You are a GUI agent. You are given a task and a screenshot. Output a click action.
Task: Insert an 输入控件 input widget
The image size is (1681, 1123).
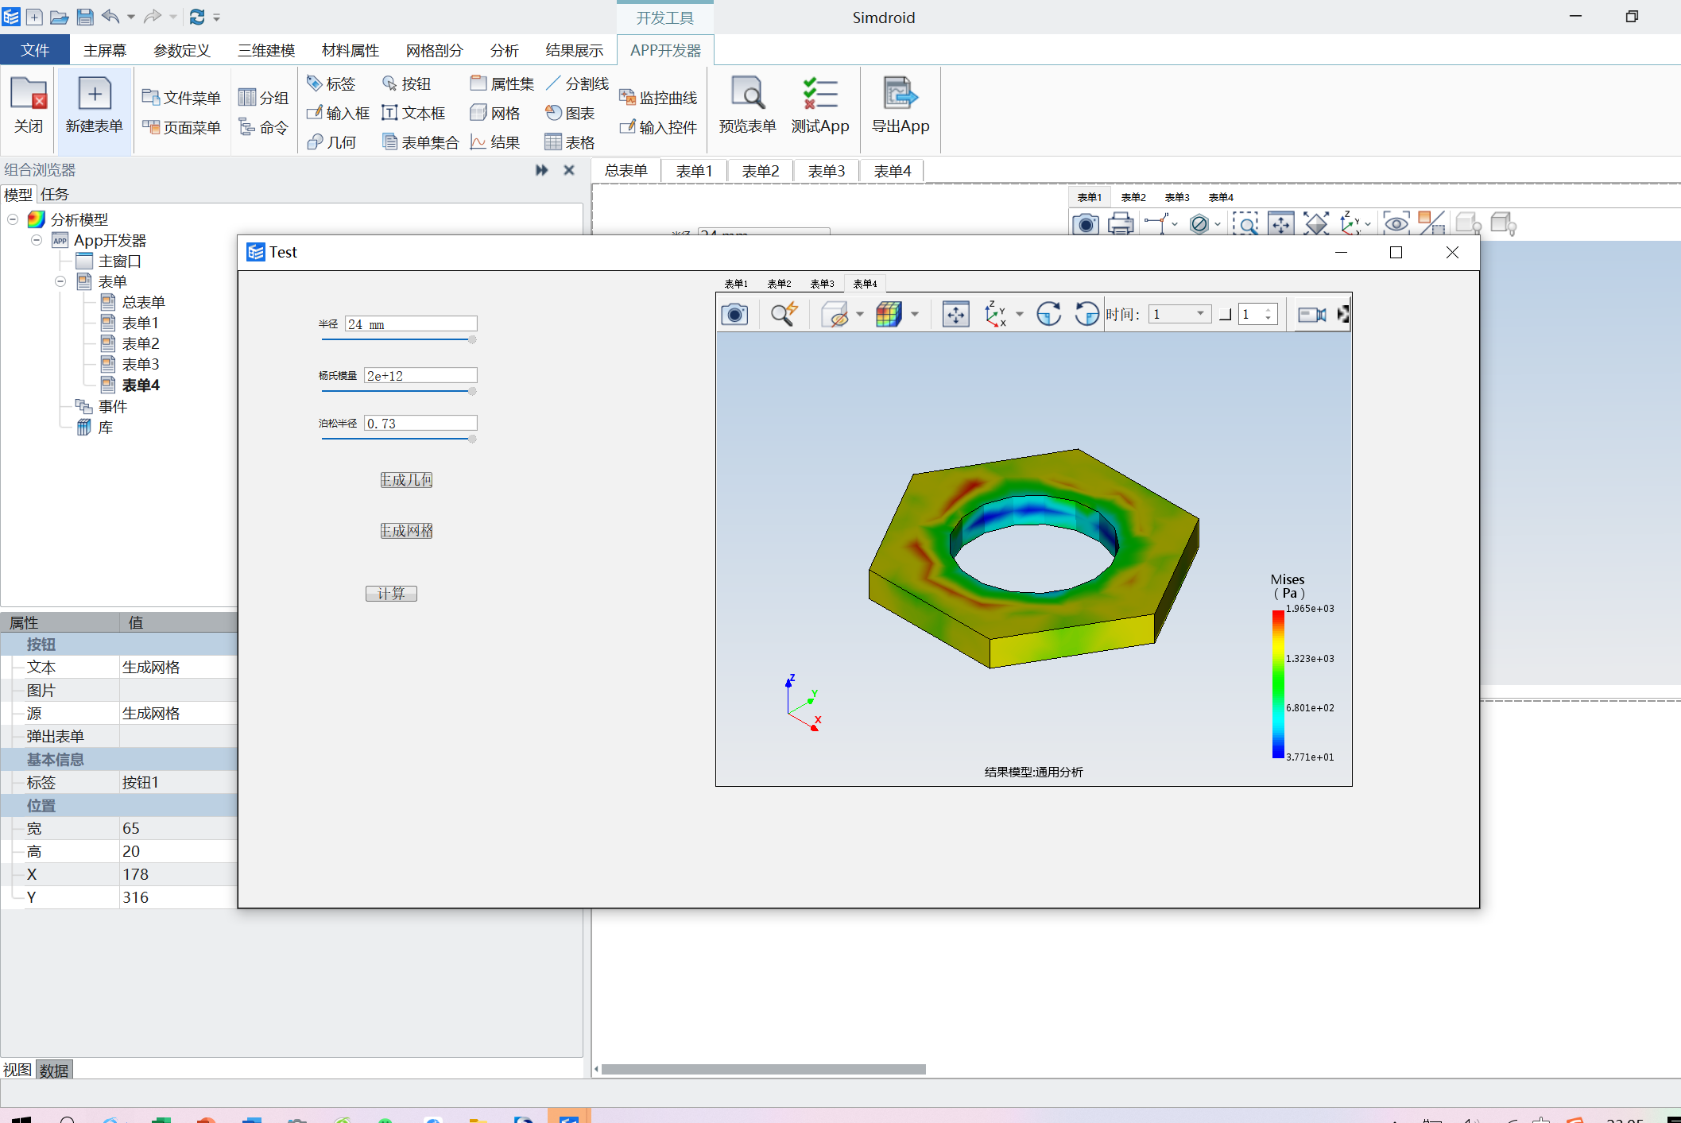(x=658, y=127)
